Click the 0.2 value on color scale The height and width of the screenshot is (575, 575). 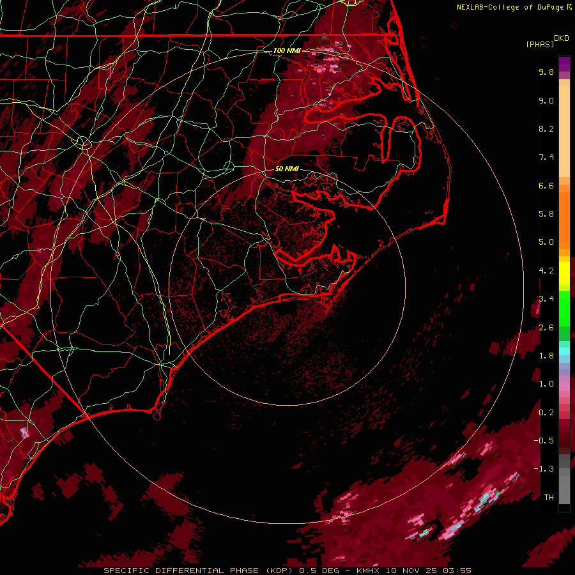pyautogui.click(x=546, y=413)
